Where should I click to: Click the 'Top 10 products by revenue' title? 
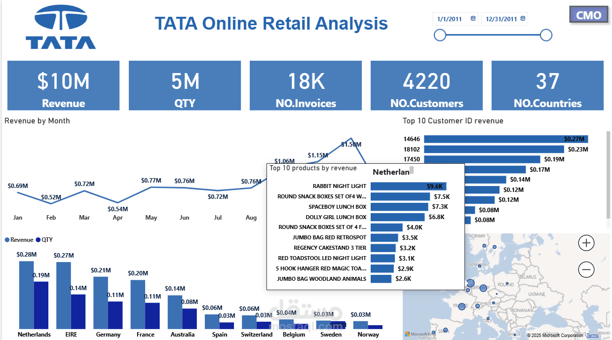pos(313,168)
